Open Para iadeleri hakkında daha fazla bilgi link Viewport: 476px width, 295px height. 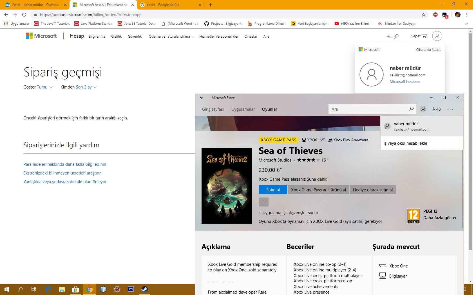pyautogui.click(x=65, y=164)
